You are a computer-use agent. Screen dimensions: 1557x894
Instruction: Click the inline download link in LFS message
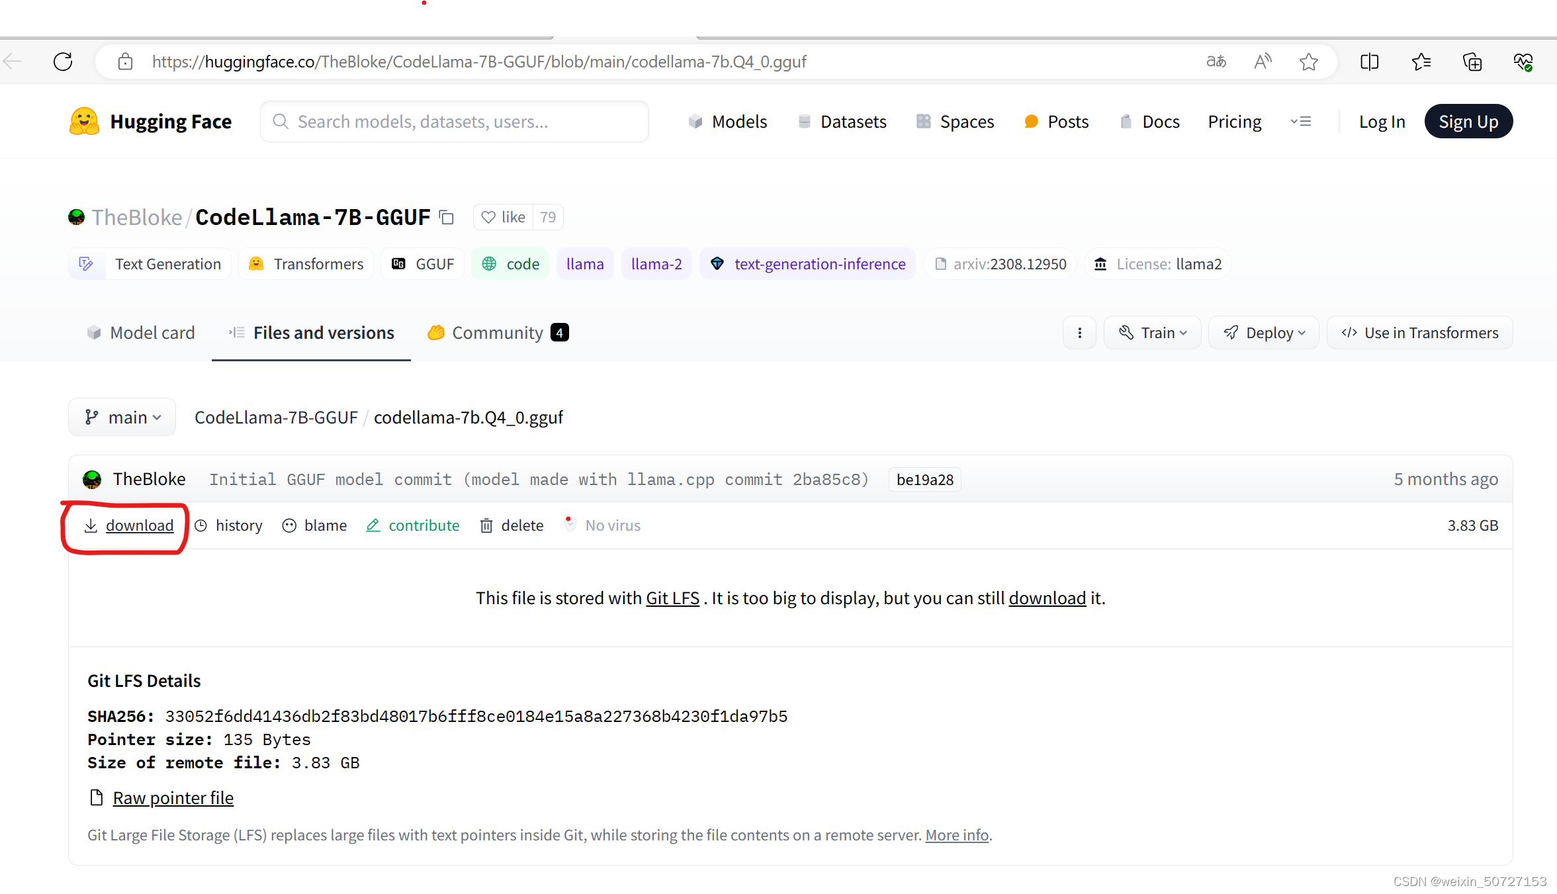(1047, 598)
